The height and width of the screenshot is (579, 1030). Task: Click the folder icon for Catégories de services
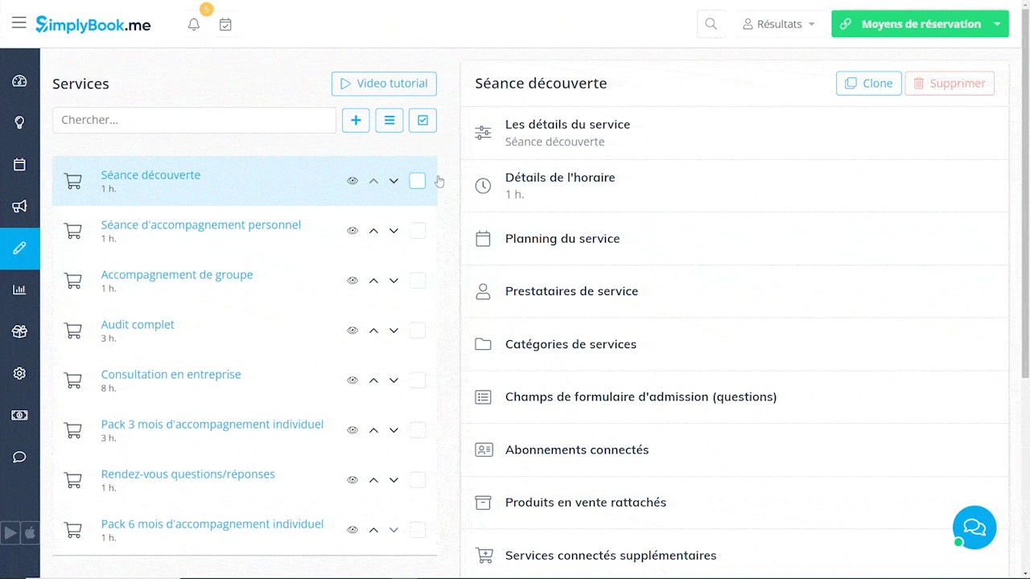click(483, 344)
